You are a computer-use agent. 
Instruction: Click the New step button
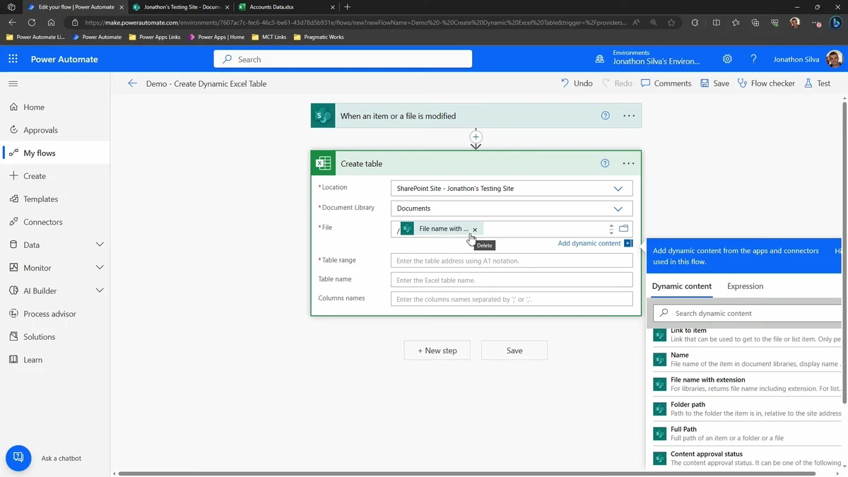tap(437, 351)
